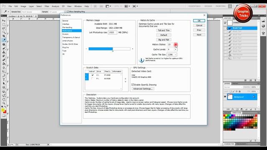
Task: Select the Path Selection tool
Action: 4,83
